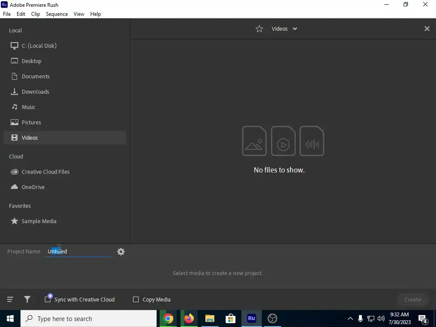Click the taskbar clock and date
The height and width of the screenshot is (327, 436).
(x=399, y=318)
